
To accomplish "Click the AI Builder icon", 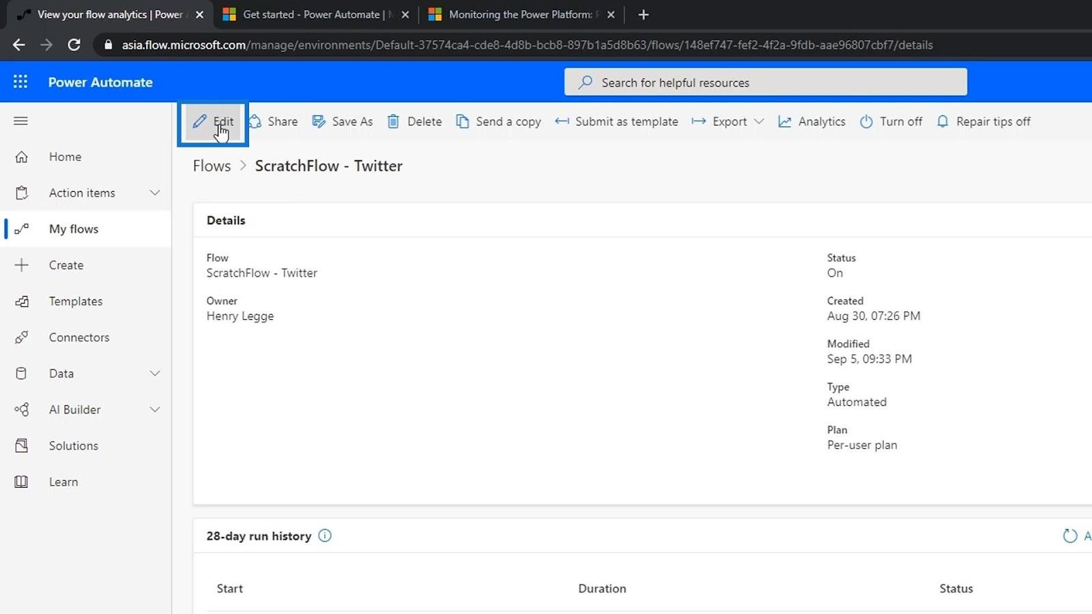I will [22, 410].
